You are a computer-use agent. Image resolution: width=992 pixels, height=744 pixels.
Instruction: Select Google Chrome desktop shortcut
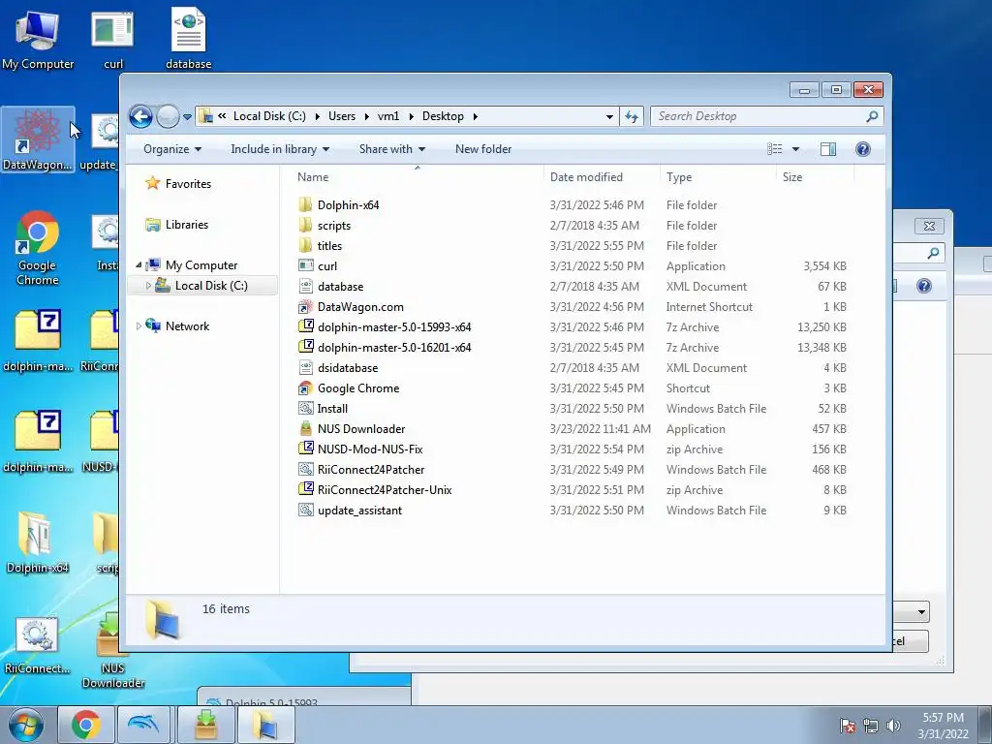(x=38, y=248)
